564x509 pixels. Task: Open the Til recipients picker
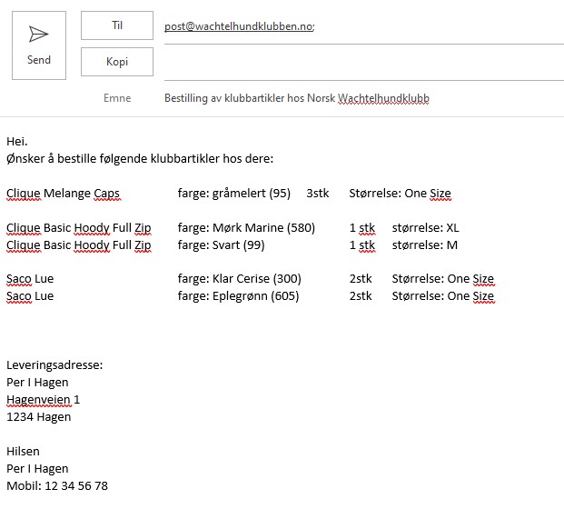tap(117, 25)
